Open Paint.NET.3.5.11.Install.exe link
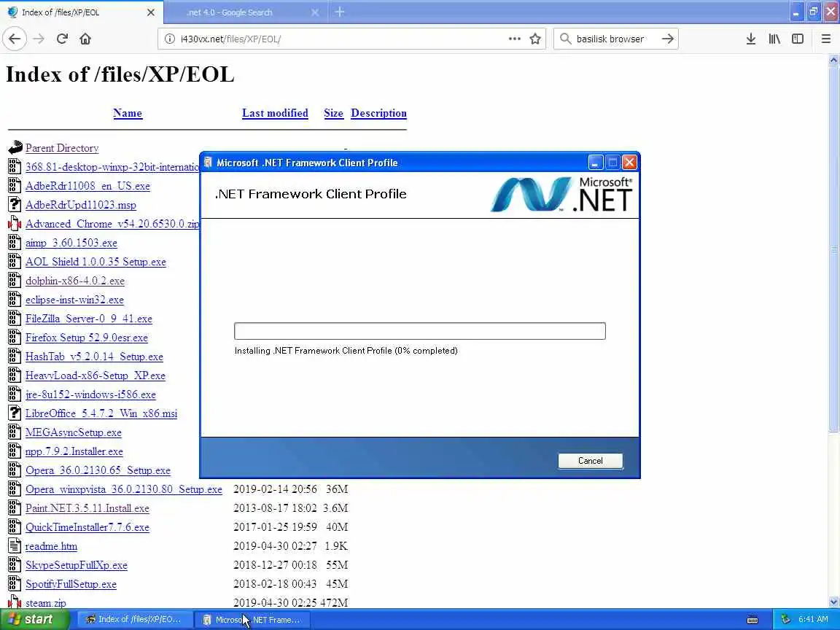Screen dimensions: 840x630 [87, 507]
